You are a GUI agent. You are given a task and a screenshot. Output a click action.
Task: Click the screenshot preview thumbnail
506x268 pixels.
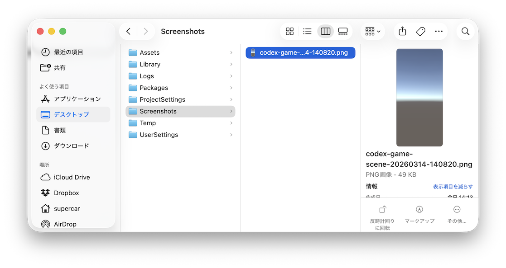pyautogui.click(x=419, y=98)
